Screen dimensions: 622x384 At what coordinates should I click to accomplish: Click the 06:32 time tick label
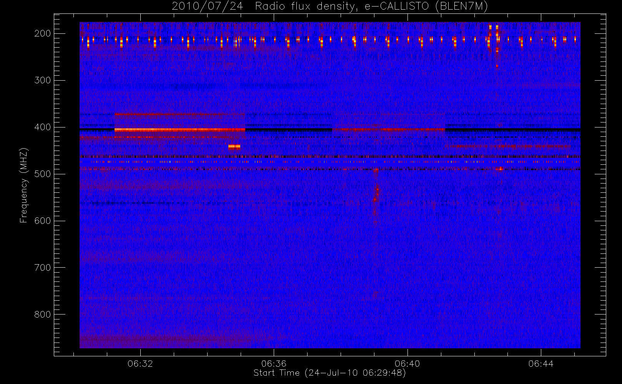click(140, 364)
